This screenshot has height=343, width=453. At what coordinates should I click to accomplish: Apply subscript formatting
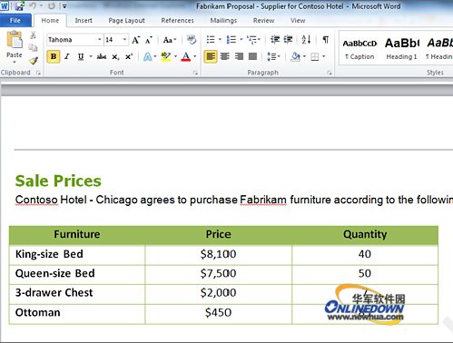115,57
